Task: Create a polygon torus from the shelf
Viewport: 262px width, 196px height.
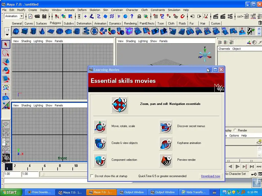Action: pos(59,31)
